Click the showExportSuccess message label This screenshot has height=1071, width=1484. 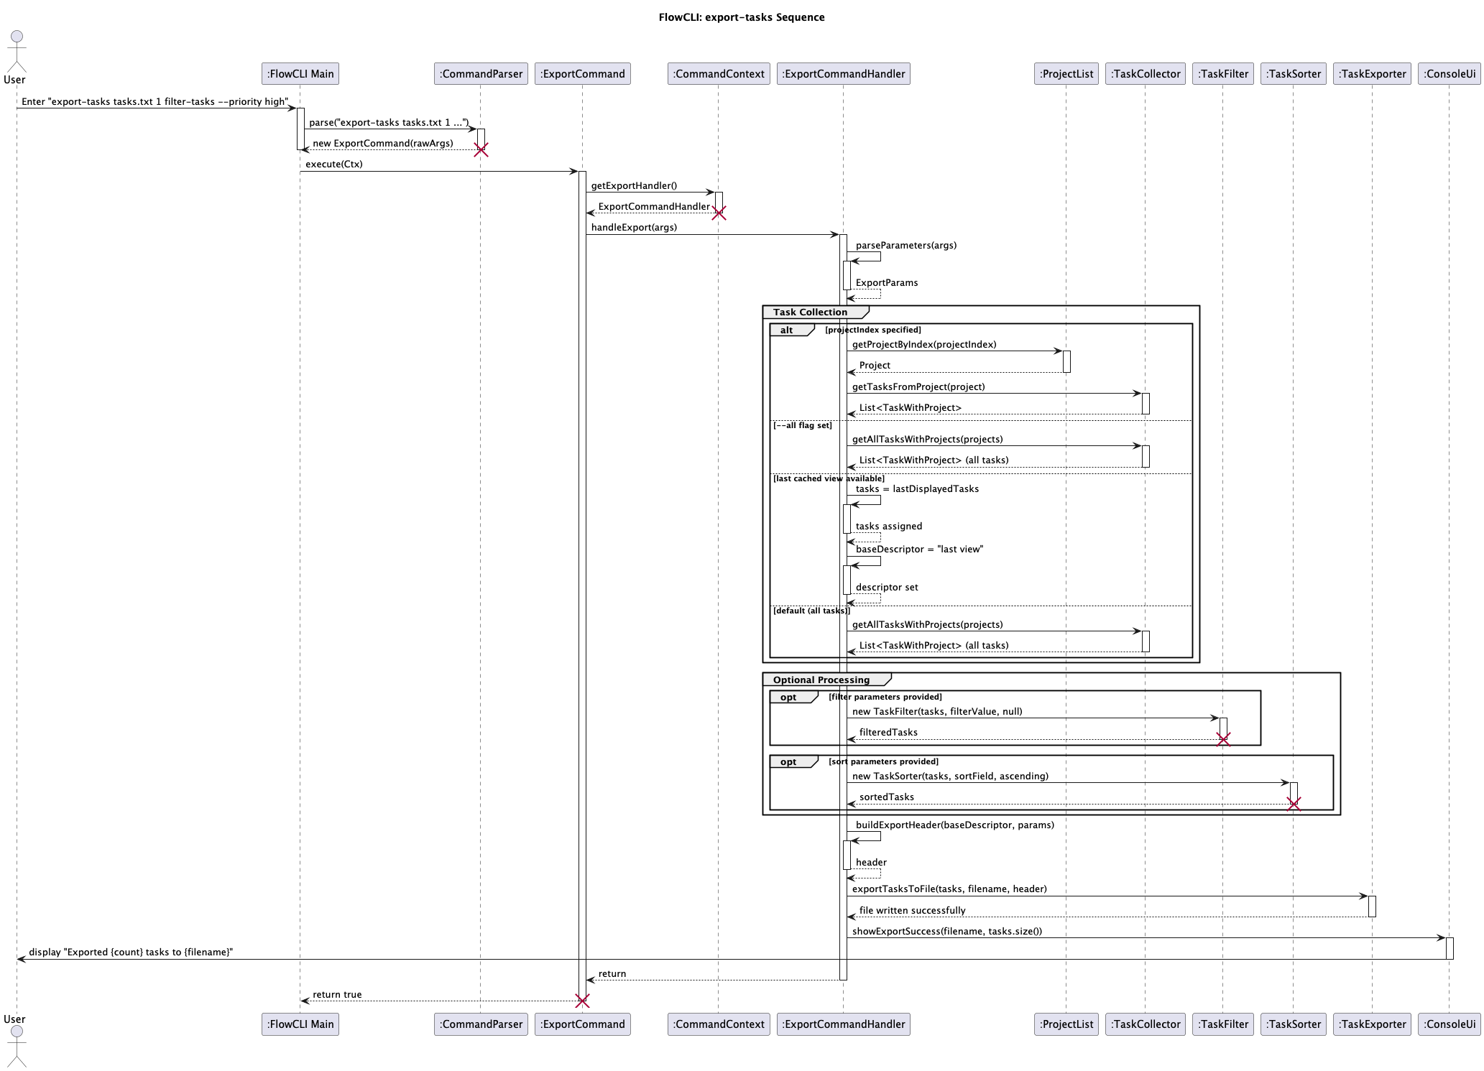pos(947,932)
